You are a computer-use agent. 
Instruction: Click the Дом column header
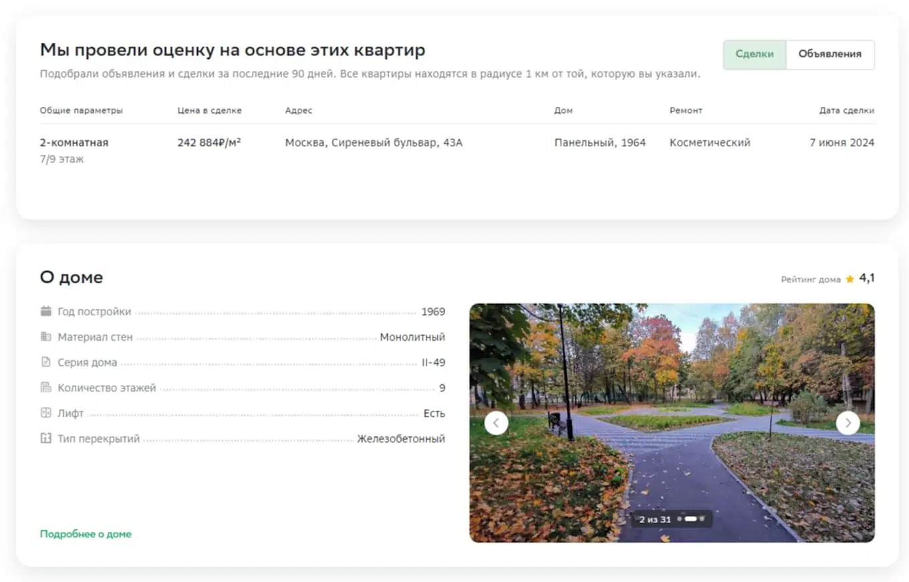pos(563,110)
